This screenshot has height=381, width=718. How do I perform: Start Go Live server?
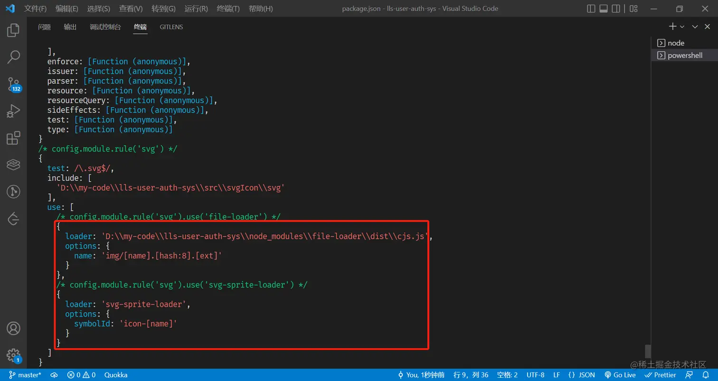pyautogui.click(x=620, y=375)
